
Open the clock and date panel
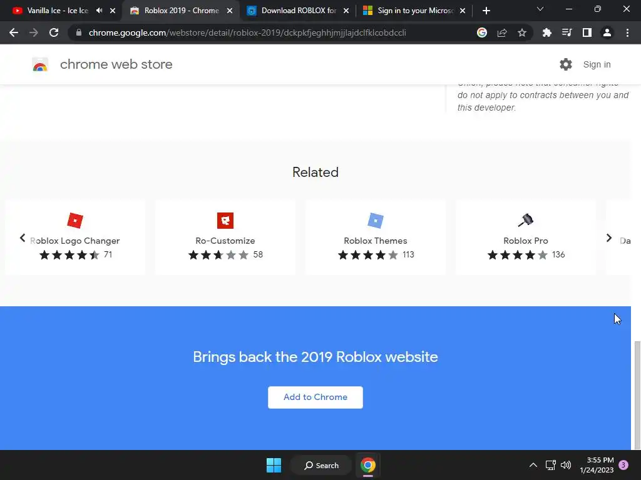click(597, 465)
